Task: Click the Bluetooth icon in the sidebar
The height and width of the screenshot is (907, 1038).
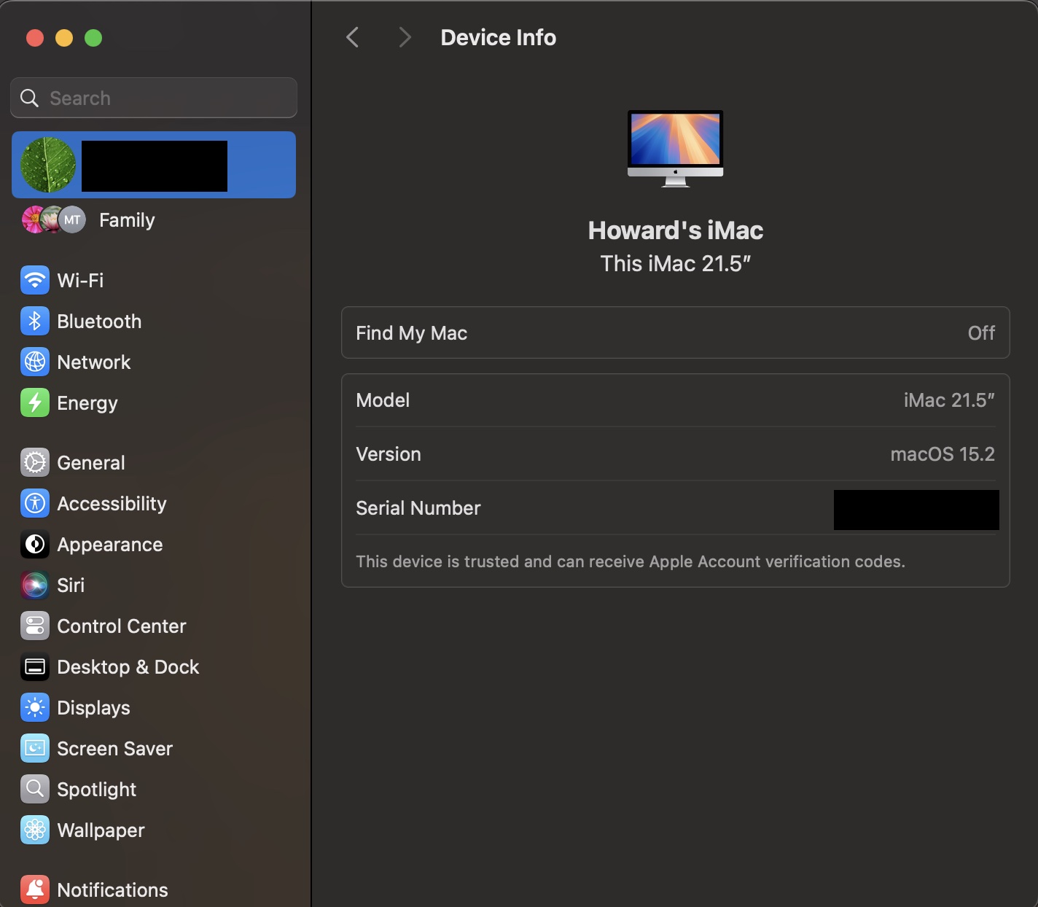Action: (x=35, y=321)
